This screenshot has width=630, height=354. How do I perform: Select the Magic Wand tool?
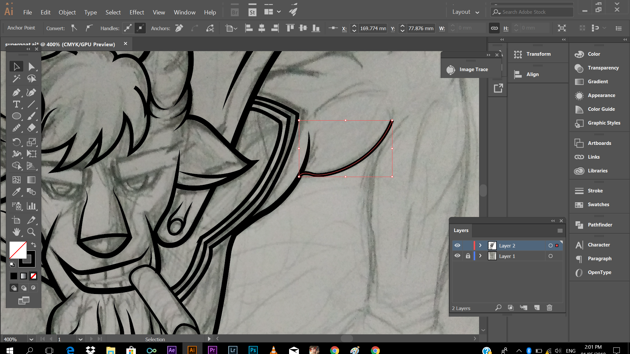16,79
